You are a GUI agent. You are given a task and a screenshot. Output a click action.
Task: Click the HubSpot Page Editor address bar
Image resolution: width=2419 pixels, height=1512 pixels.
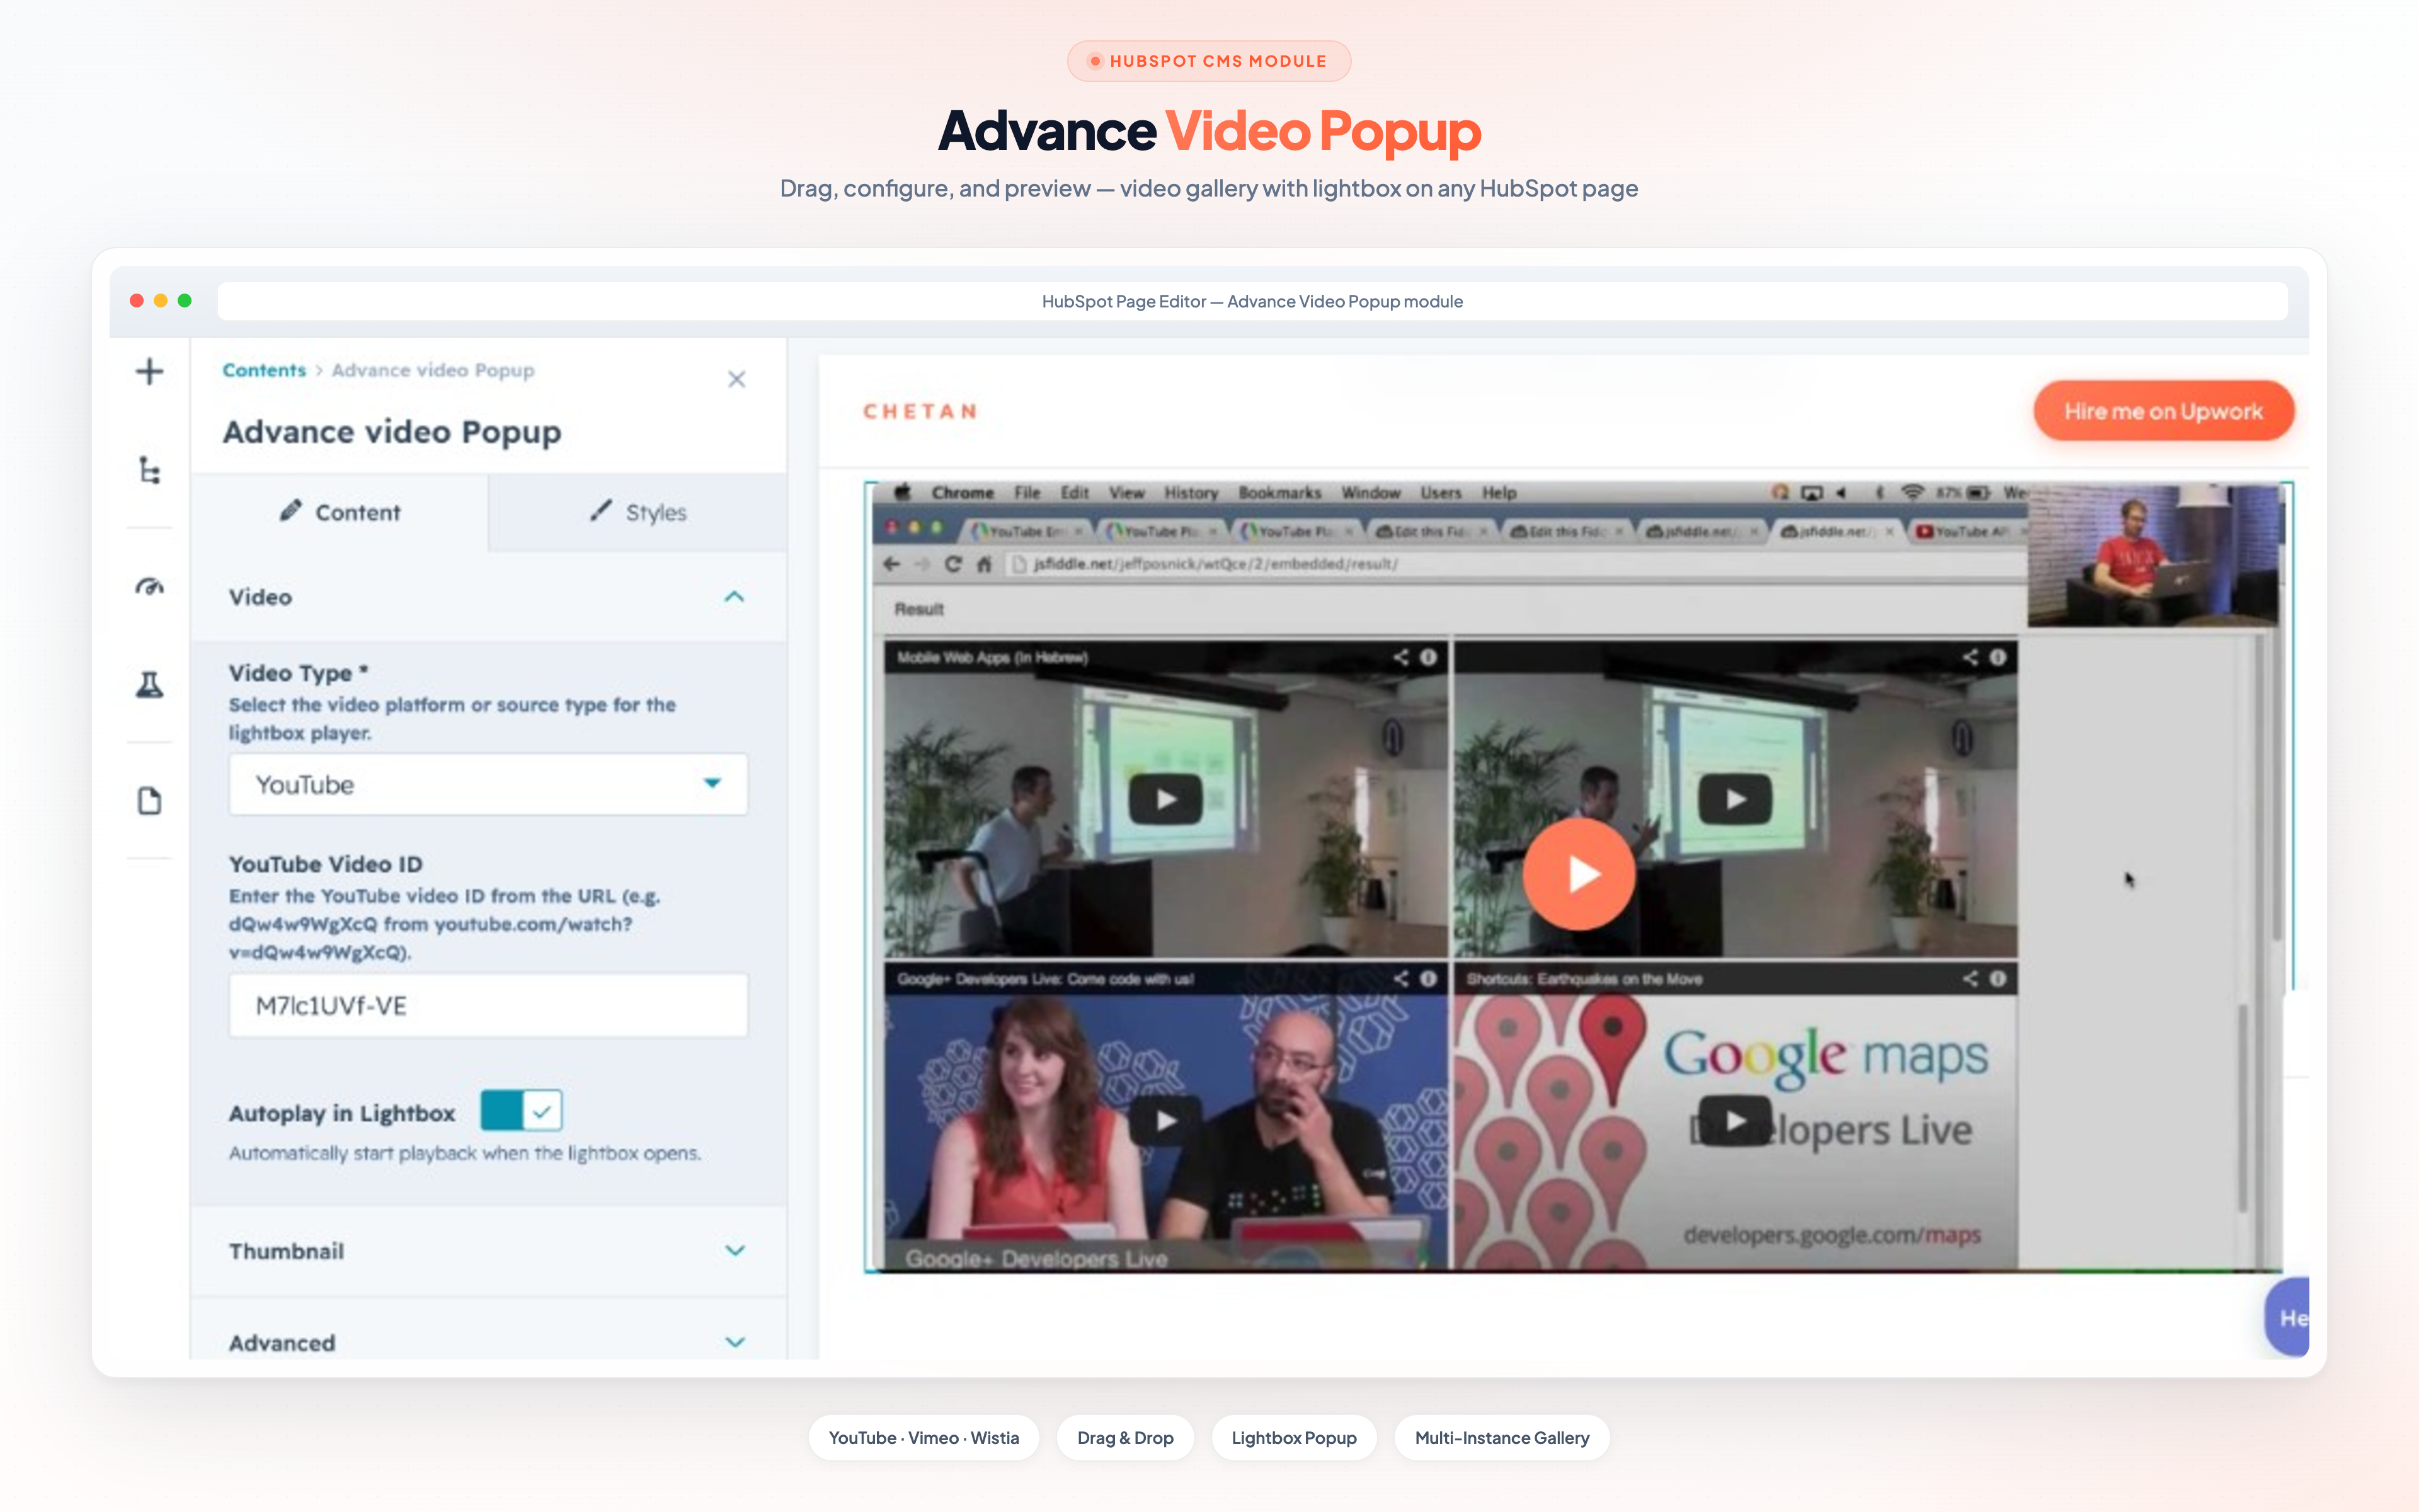click(x=1252, y=301)
